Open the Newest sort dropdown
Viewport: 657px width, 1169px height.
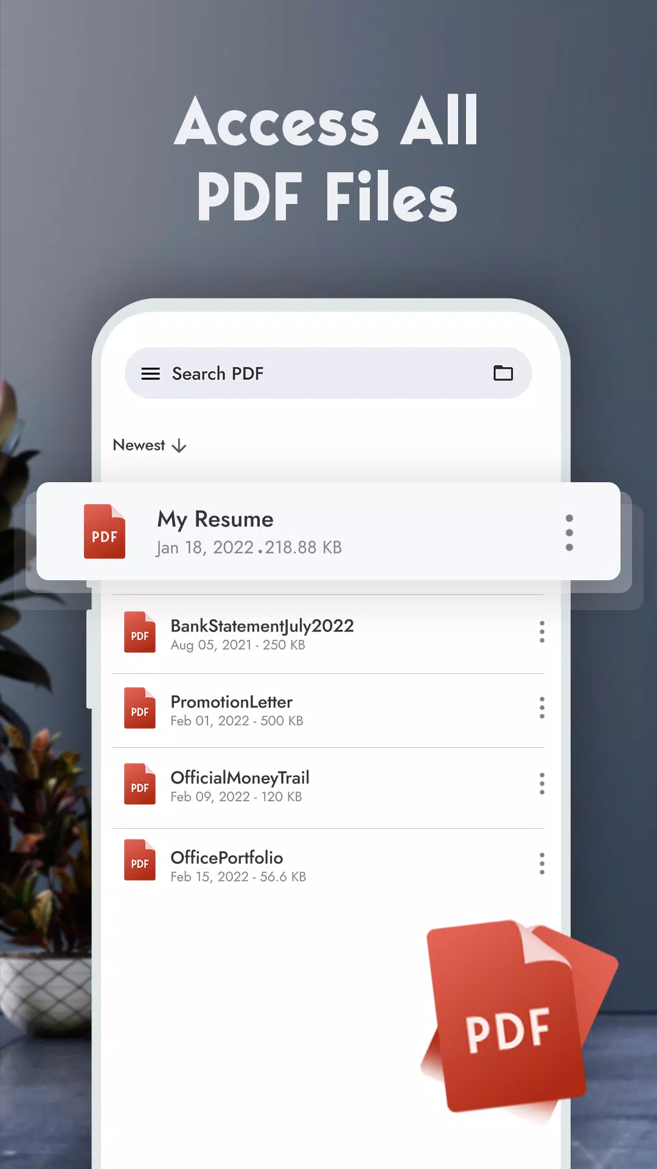(x=150, y=445)
